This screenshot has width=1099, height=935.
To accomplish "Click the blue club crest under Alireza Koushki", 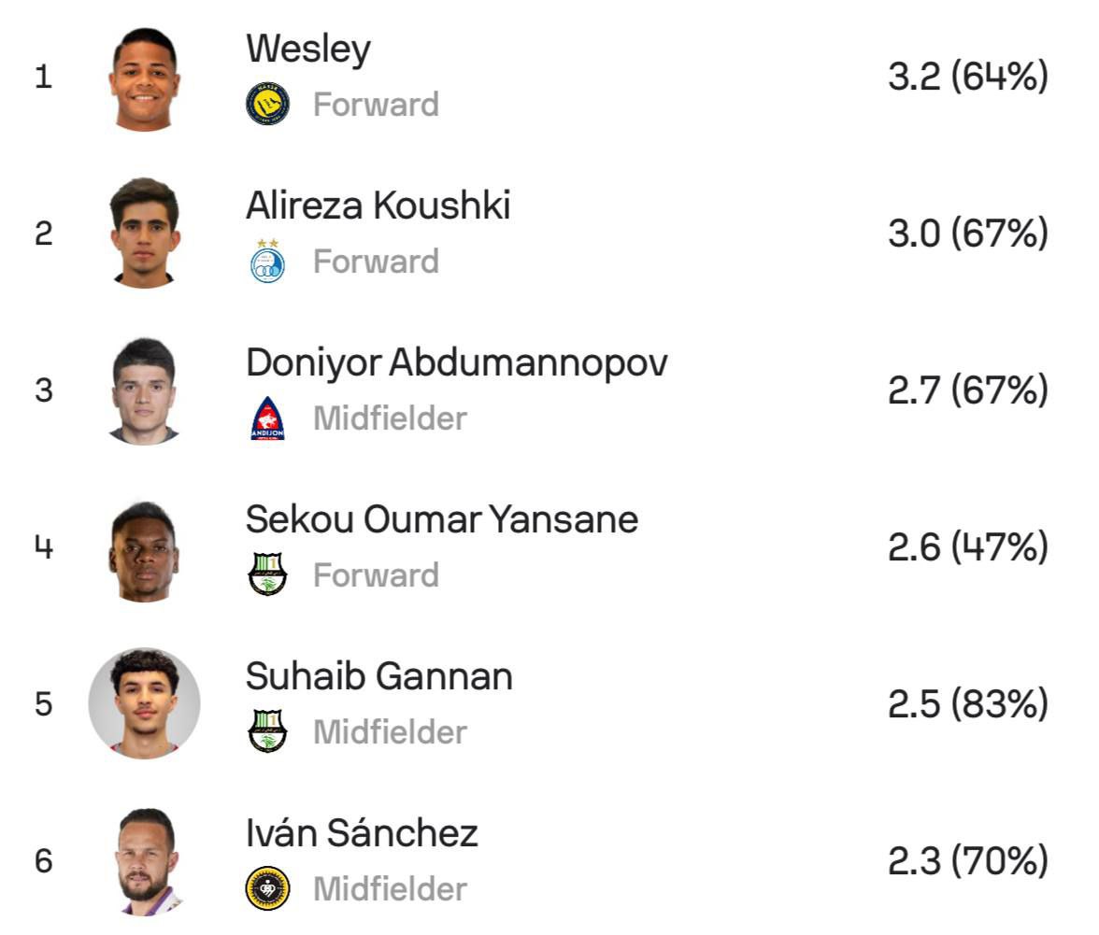I will 267,261.
